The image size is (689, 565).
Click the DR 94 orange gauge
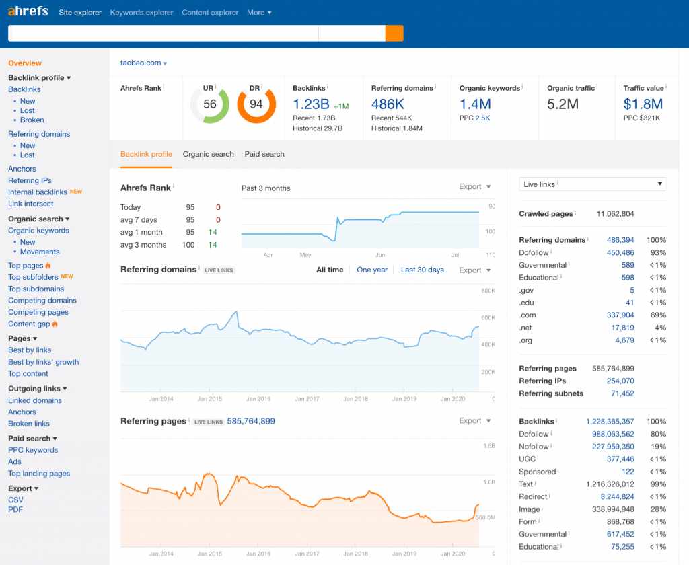(x=256, y=104)
